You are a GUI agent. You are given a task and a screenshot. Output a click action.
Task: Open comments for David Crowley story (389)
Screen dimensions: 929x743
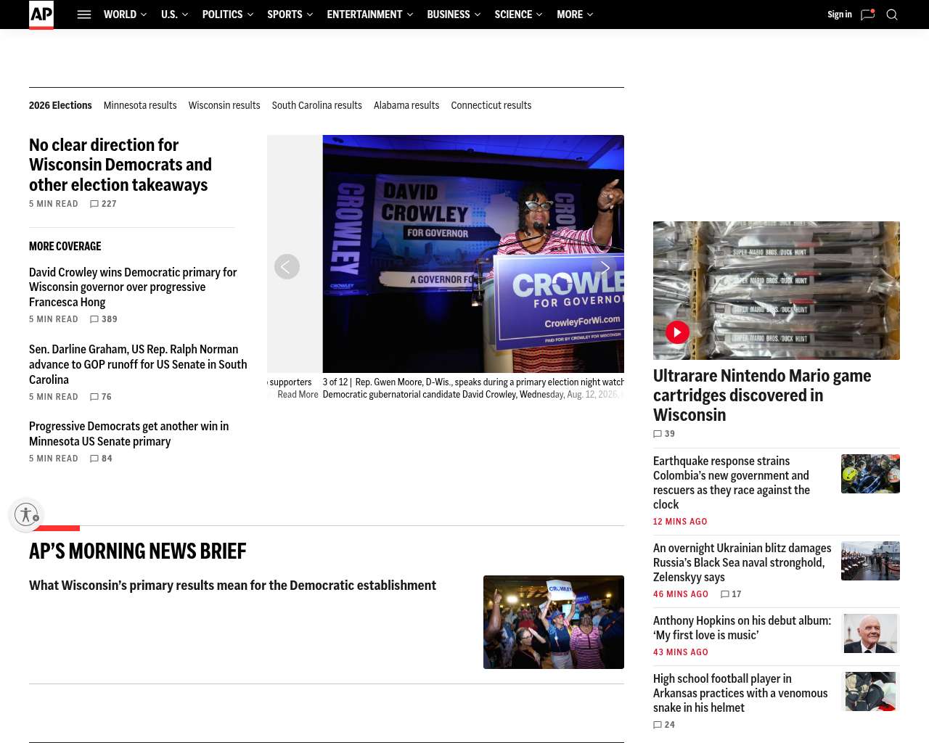point(104,319)
